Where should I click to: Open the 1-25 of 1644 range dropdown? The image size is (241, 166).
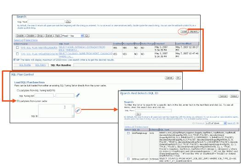[x=216, y=123]
